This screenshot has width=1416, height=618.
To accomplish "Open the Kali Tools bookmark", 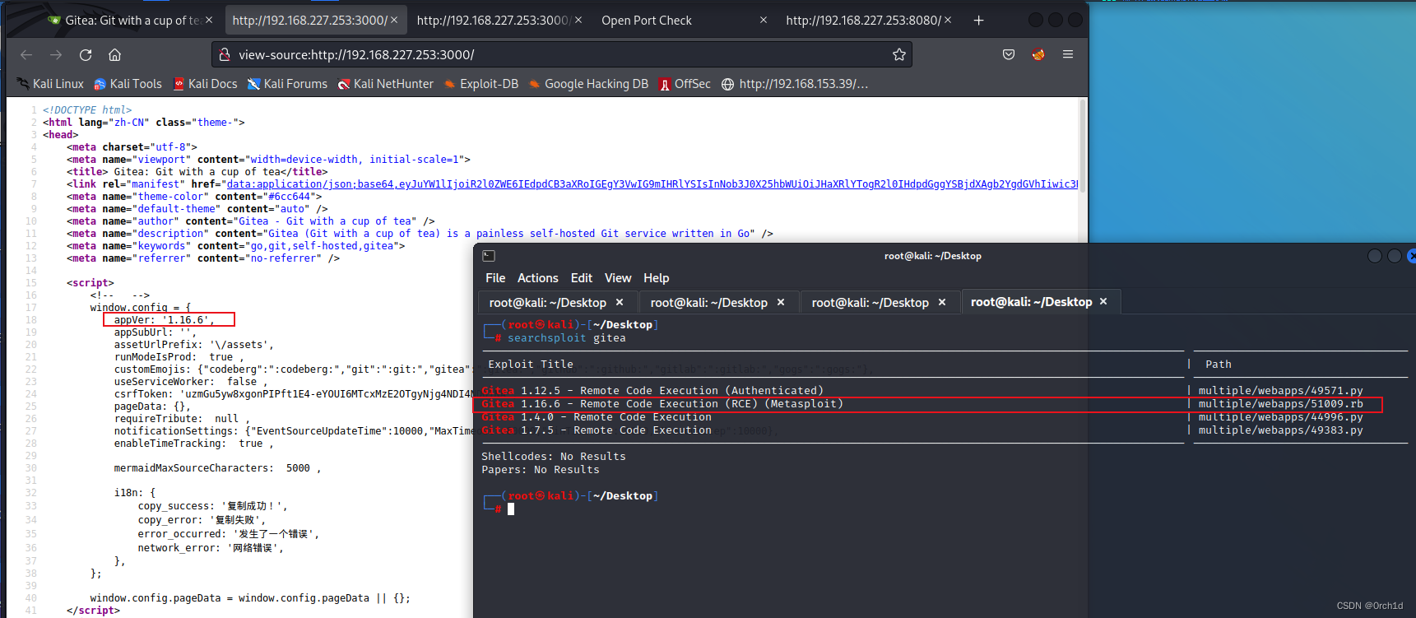I will [x=128, y=84].
